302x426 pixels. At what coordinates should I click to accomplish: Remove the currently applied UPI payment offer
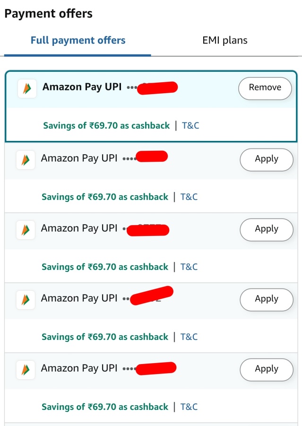265,88
